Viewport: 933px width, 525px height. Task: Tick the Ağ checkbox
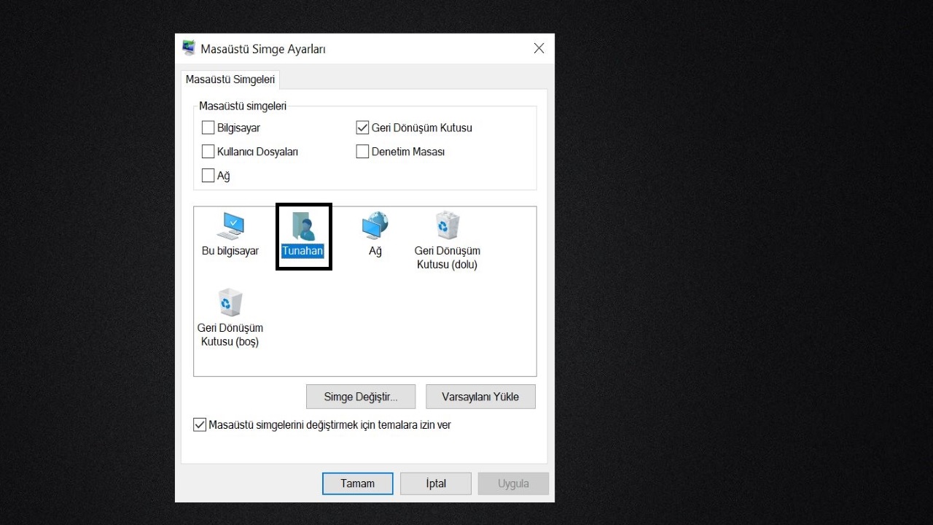tap(208, 176)
